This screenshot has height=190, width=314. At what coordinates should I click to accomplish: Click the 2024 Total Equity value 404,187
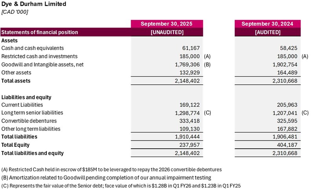pyautogui.click(x=287, y=145)
